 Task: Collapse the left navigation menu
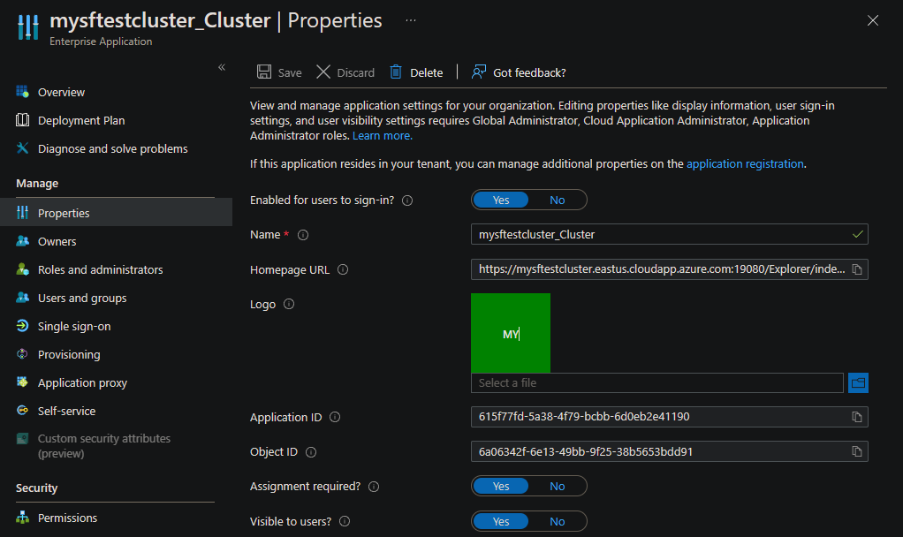pyautogui.click(x=222, y=67)
